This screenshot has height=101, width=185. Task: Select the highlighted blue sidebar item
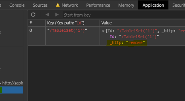coord(11,90)
